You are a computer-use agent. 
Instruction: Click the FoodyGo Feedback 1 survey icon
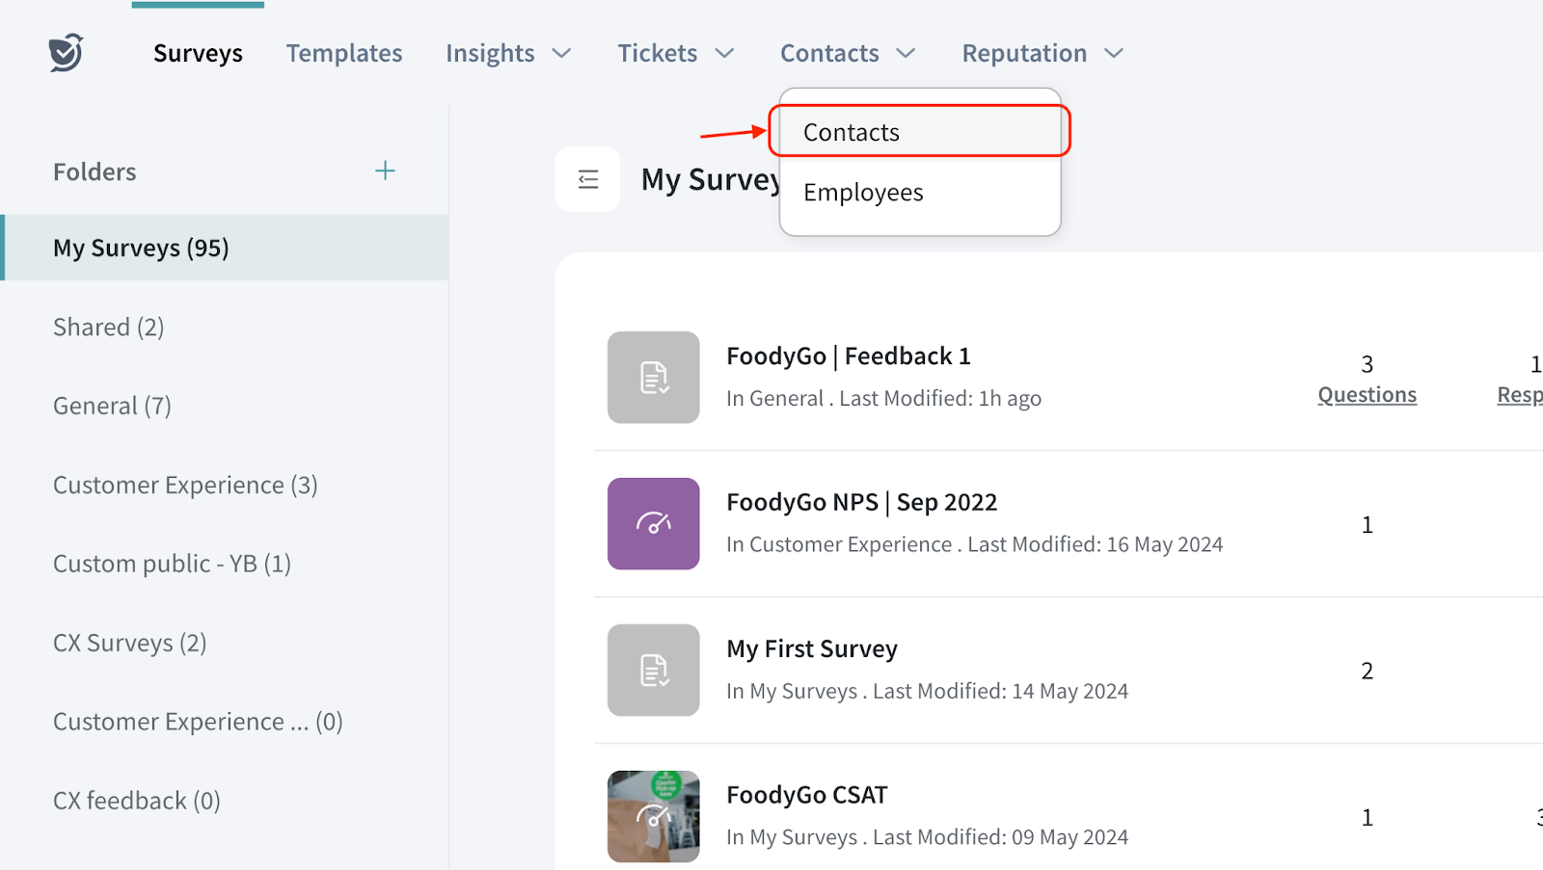coord(653,378)
